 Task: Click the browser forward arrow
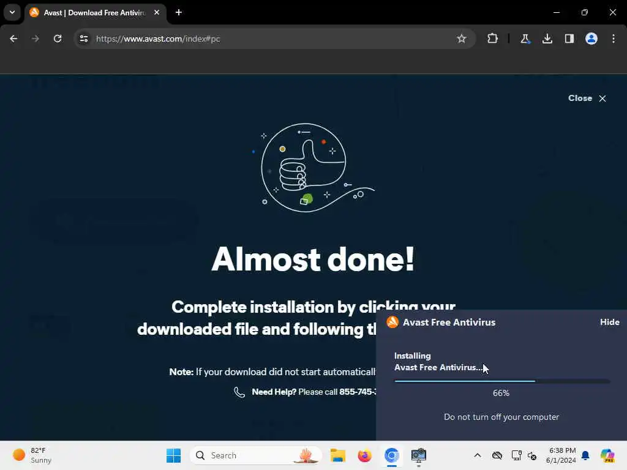pos(35,39)
